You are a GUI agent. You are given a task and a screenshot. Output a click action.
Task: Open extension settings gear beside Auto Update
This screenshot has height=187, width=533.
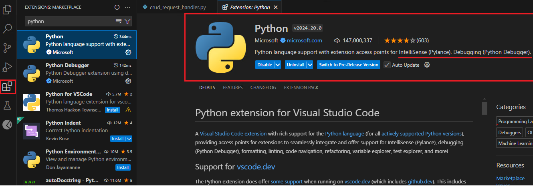[427, 65]
